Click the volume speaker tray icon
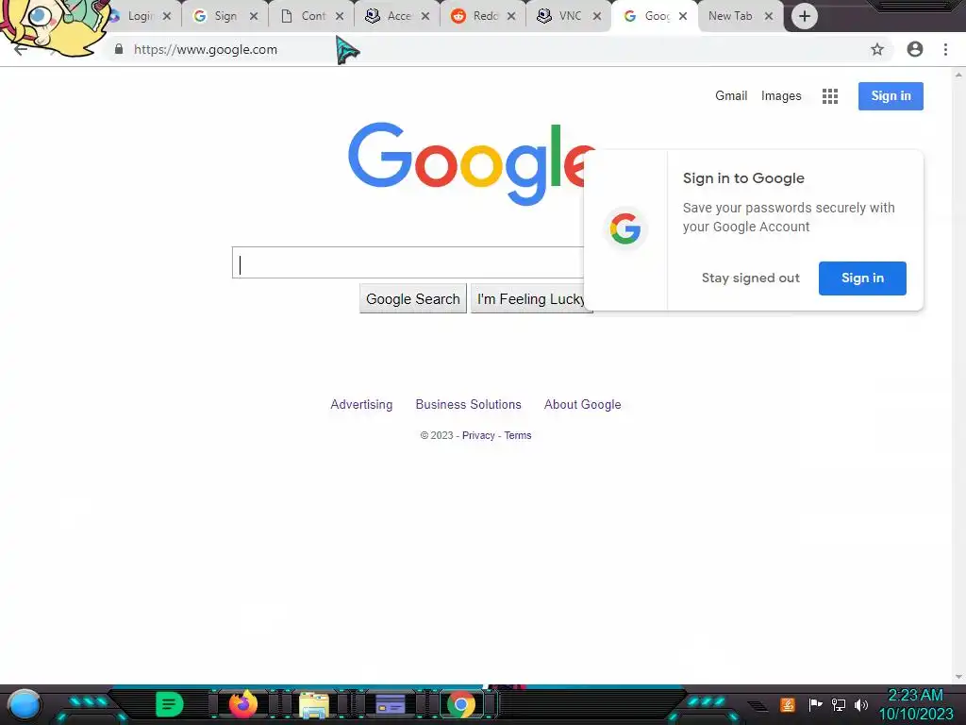966x725 pixels. [861, 704]
